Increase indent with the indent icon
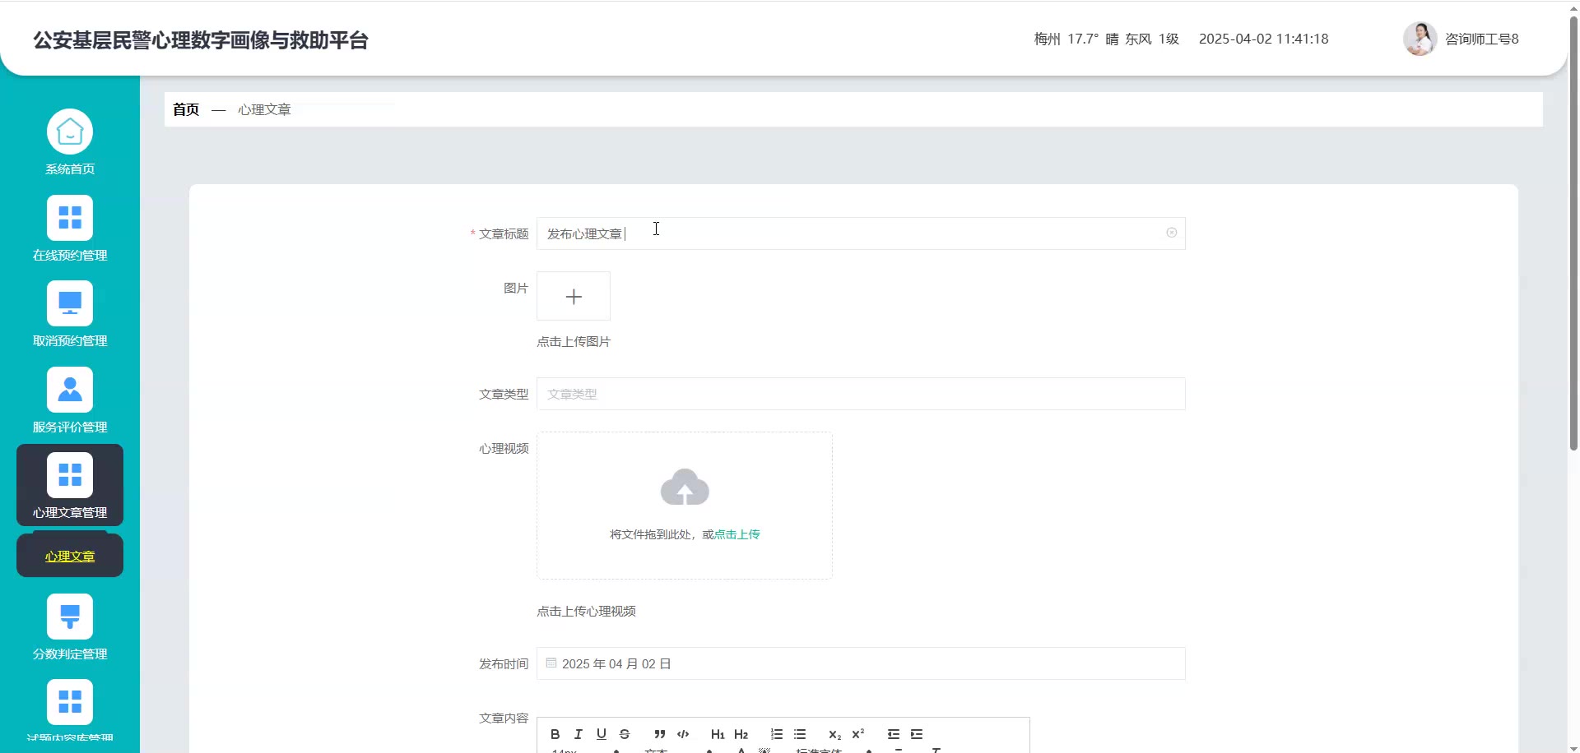The image size is (1580, 753). pyautogui.click(x=917, y=734)
